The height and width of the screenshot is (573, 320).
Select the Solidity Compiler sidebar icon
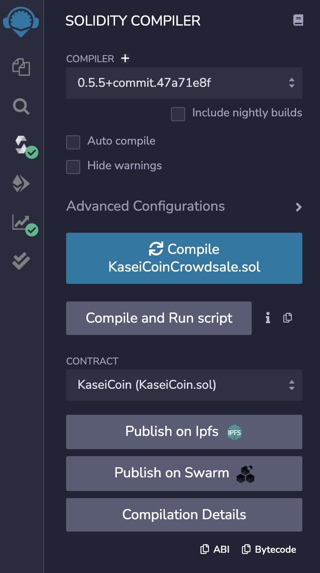click(x=21, y=145)
